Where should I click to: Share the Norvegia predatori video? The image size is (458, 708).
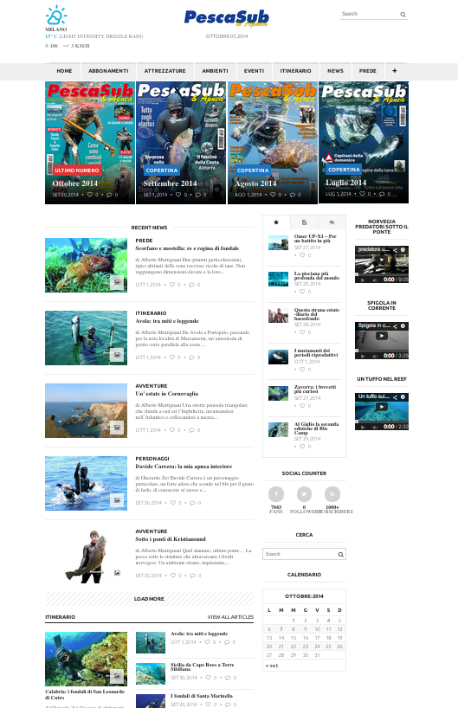click(x=395, y=249)
